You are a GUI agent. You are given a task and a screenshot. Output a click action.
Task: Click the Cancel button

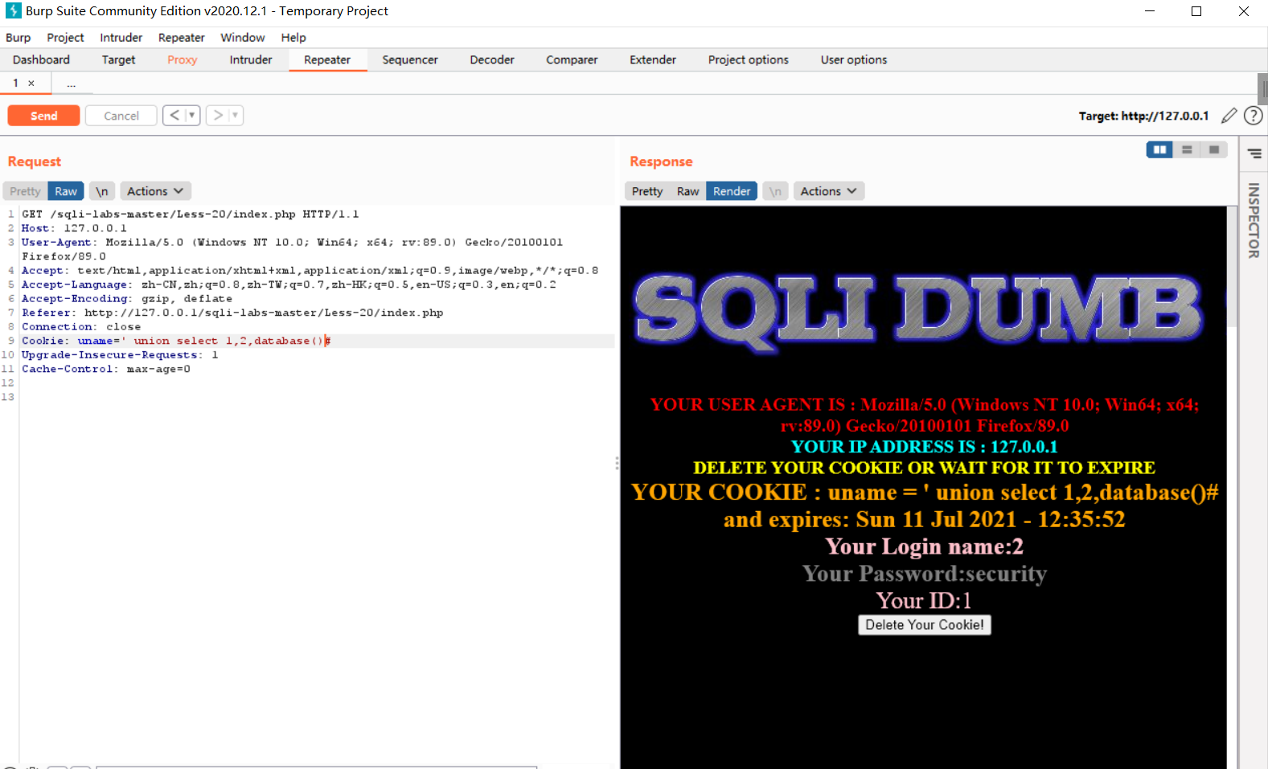121,116
